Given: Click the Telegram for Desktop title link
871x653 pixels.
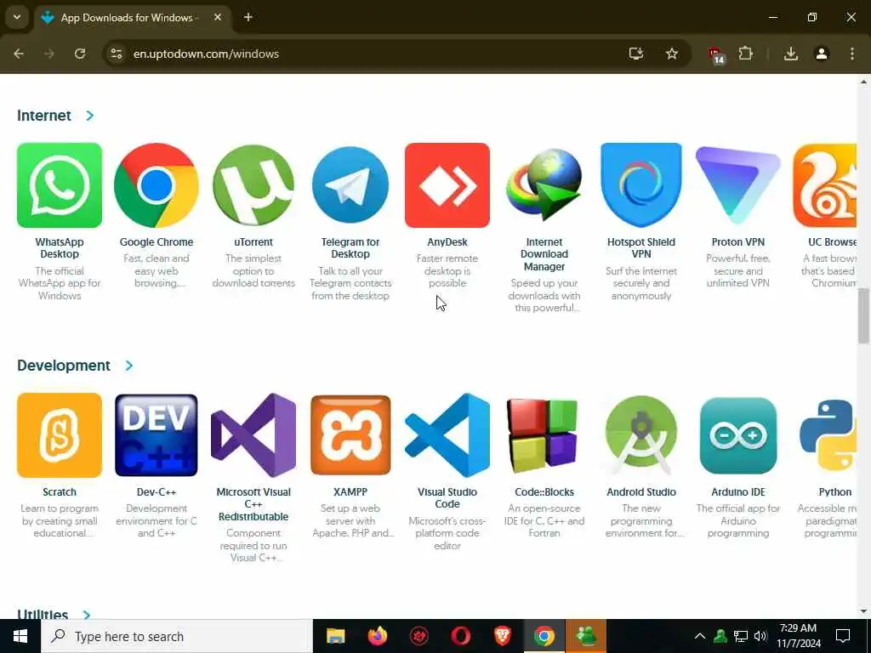Looking at the screenshot, I should tap(350, 247).
